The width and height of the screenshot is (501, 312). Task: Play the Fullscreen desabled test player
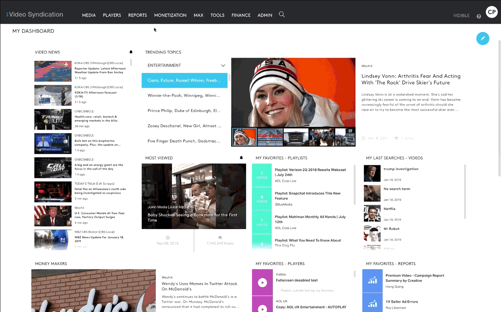[262, 283]
